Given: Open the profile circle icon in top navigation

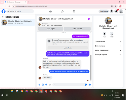Looking at the screenshot, I should tap(74, 11).
